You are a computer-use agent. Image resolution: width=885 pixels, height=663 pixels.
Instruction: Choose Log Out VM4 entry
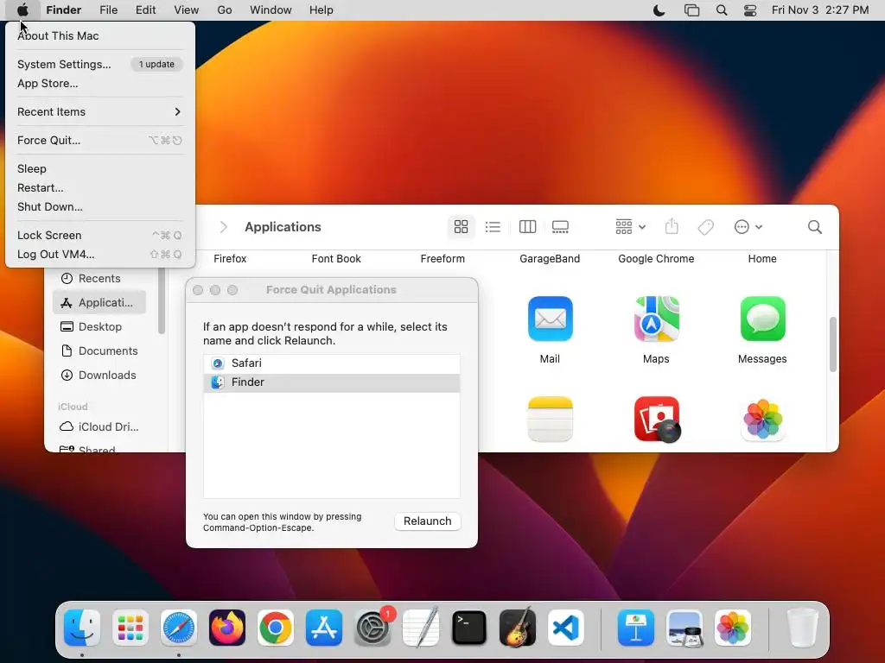pyautogui.click(x=99, y=255)
